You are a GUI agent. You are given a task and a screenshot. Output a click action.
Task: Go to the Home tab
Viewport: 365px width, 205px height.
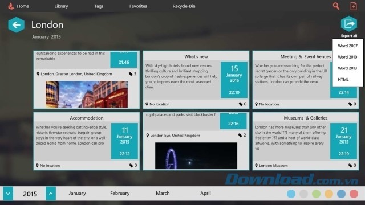point(23,6)
